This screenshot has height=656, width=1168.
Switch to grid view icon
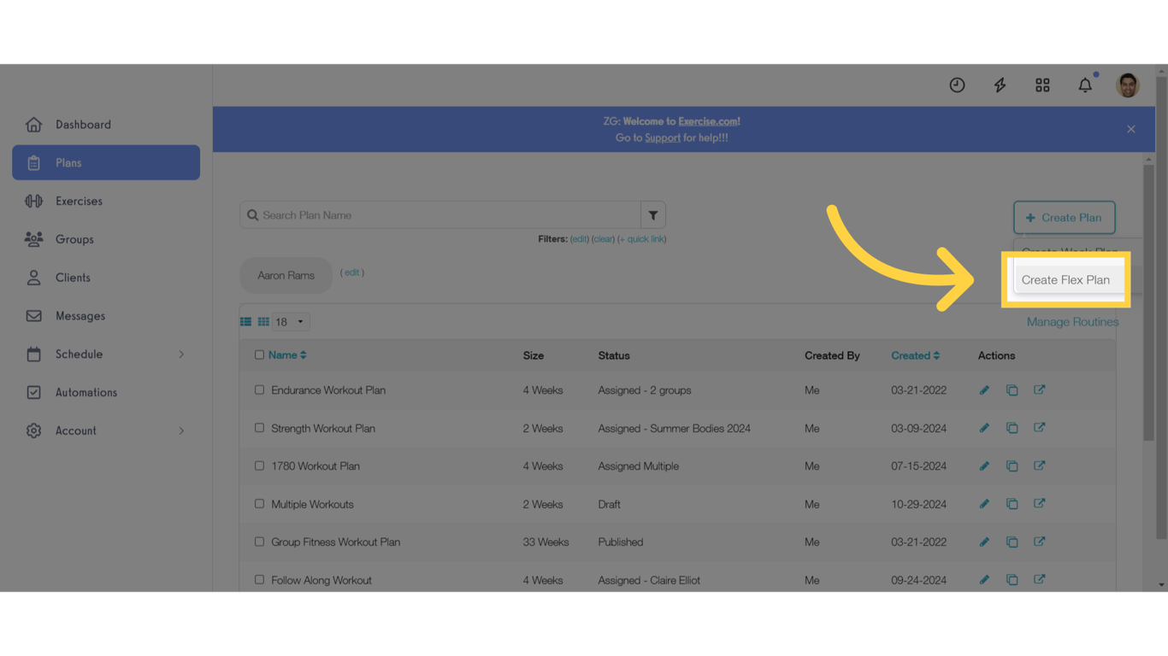(x=263, y=322)
